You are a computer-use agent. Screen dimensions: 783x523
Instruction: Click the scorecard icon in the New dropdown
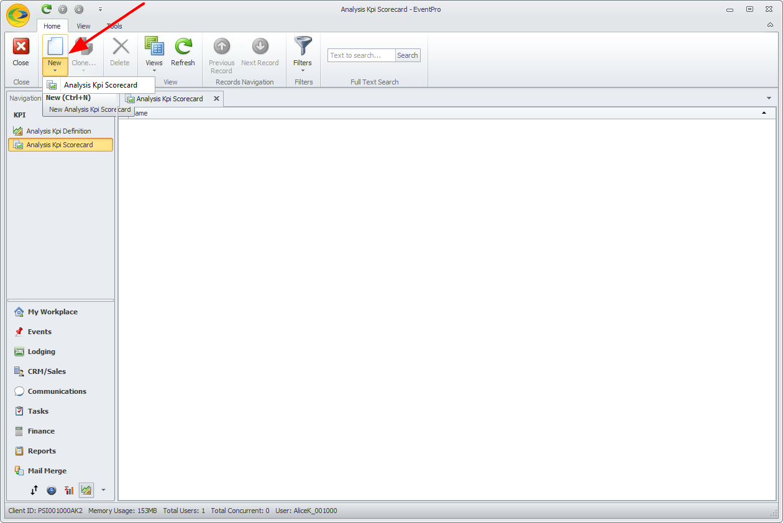pyautogui.click(x=52, y=86)
